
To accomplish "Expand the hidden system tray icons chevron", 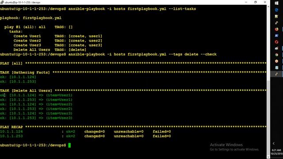I will point(274,144).
